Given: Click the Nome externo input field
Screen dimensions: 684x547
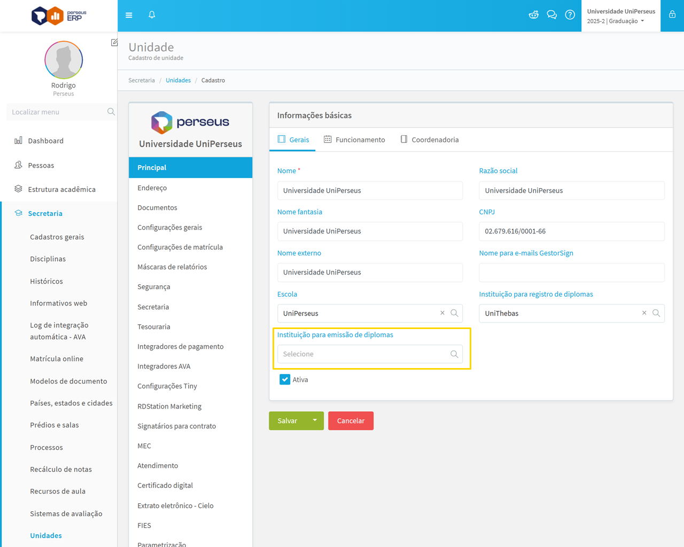Looking at the screenshot, I should (370, 272).
